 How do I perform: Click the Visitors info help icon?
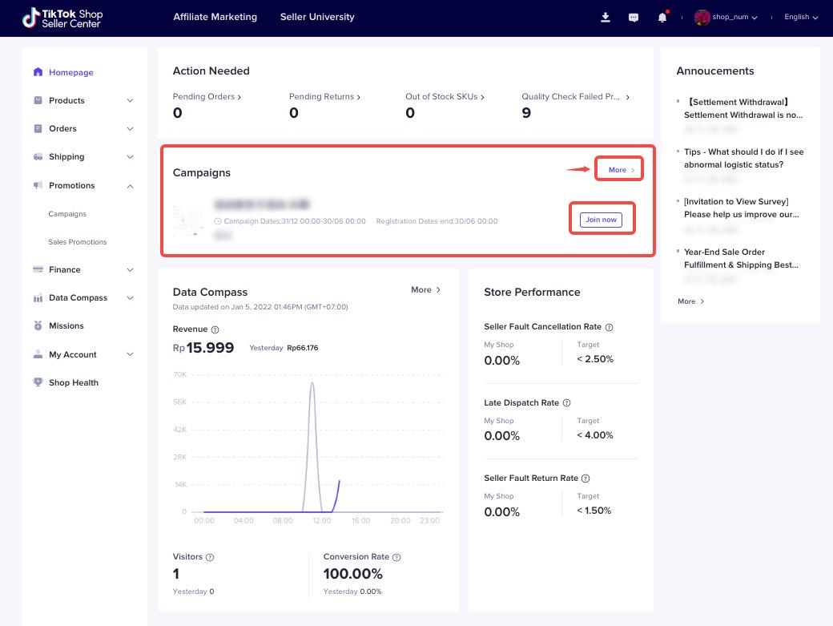pyautogui.click(x=210, y=557)
